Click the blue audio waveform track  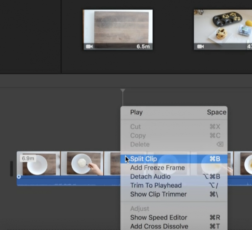click(x=69, y=181)
